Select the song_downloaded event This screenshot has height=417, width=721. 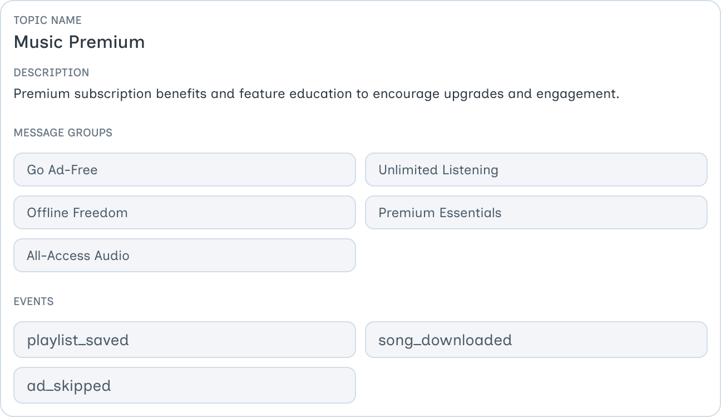536,340
